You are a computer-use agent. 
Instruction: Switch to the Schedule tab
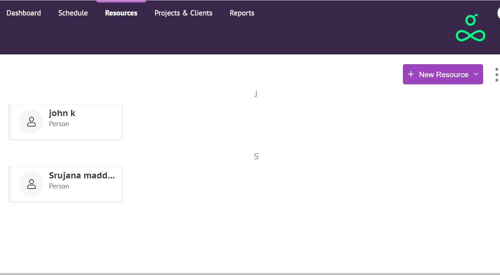click(x=73, y=13)
